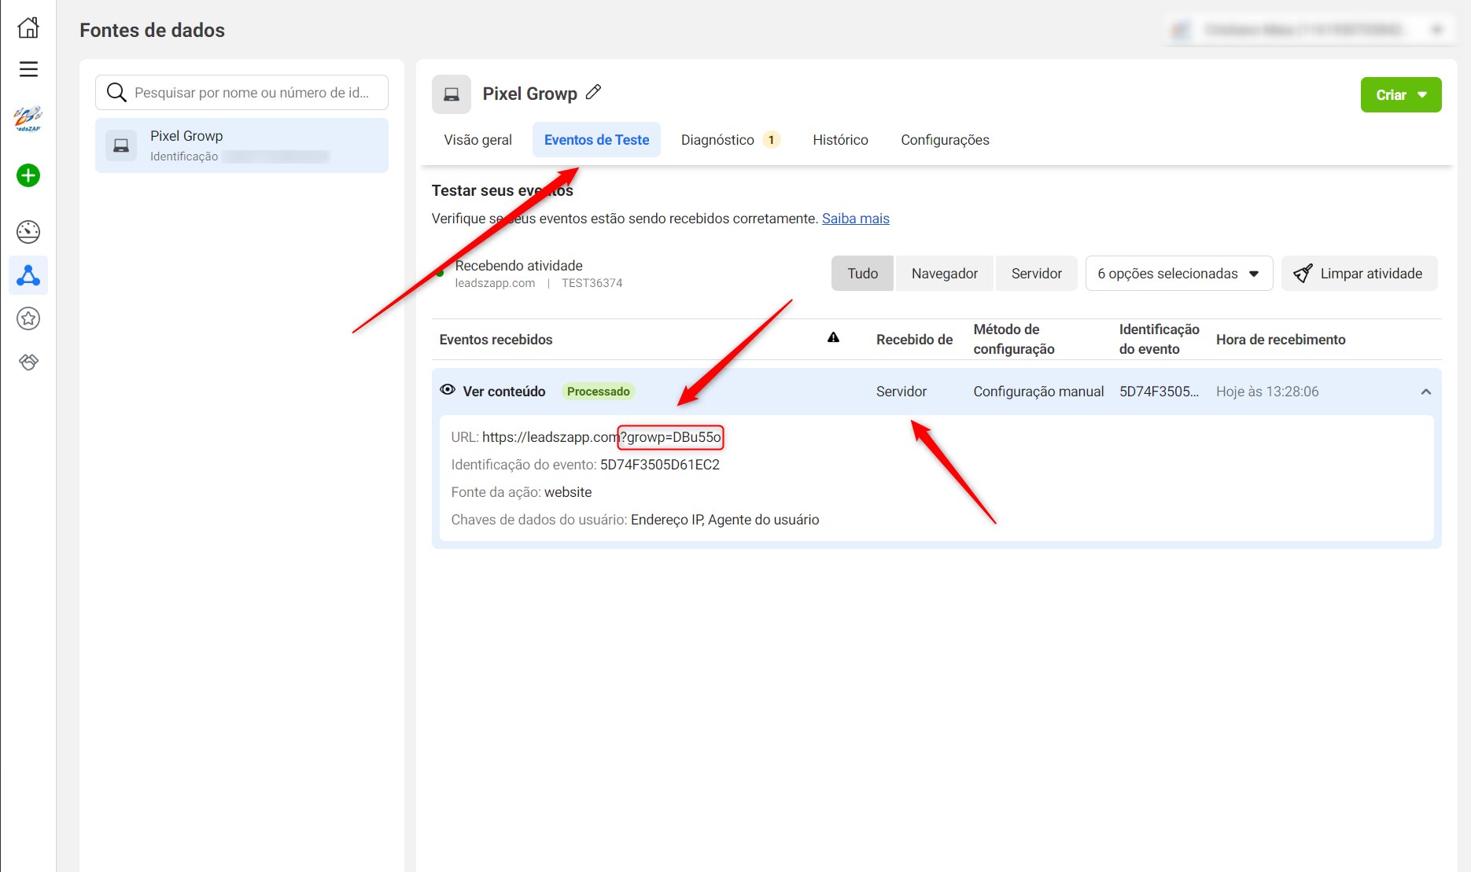
Task: Toggle the Ver conteúdo eye icon
Action: click(448, 390)
